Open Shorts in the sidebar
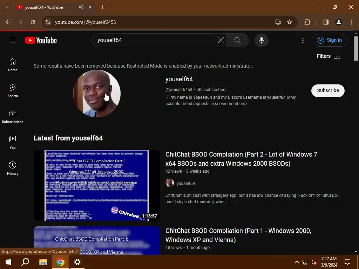 pos(13,91)
